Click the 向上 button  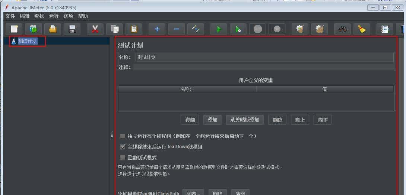pos(300,120)
